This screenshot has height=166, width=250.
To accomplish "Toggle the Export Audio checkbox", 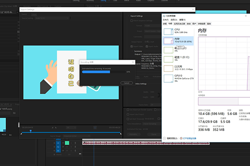I will pyautogui.click(x=147, y=46).
